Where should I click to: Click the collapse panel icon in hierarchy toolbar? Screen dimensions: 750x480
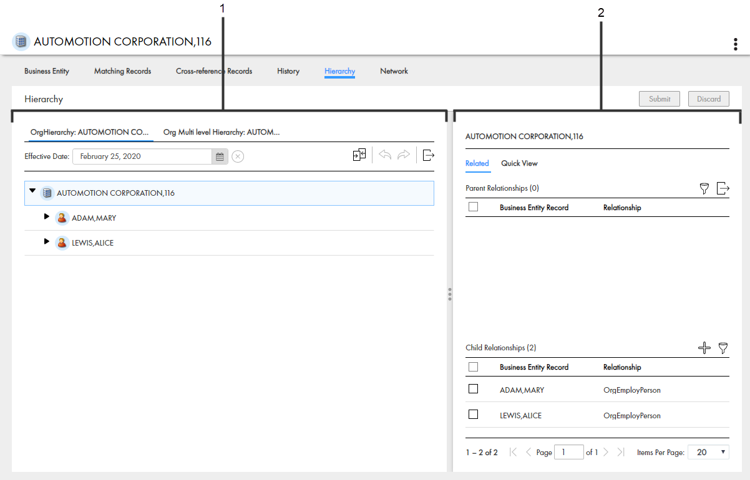[x=359, y=155]
